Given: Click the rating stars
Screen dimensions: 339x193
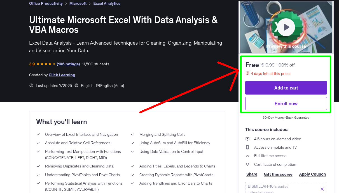Looking at the screenshot, I should point(46,64).
